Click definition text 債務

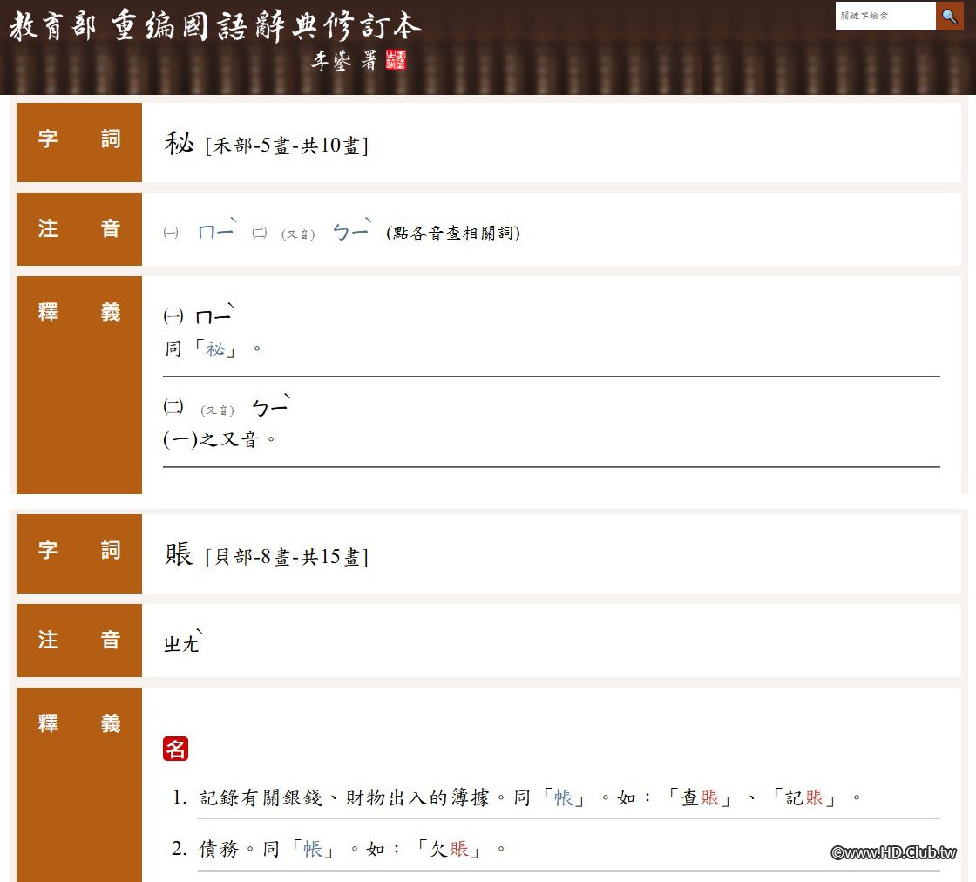219,849
